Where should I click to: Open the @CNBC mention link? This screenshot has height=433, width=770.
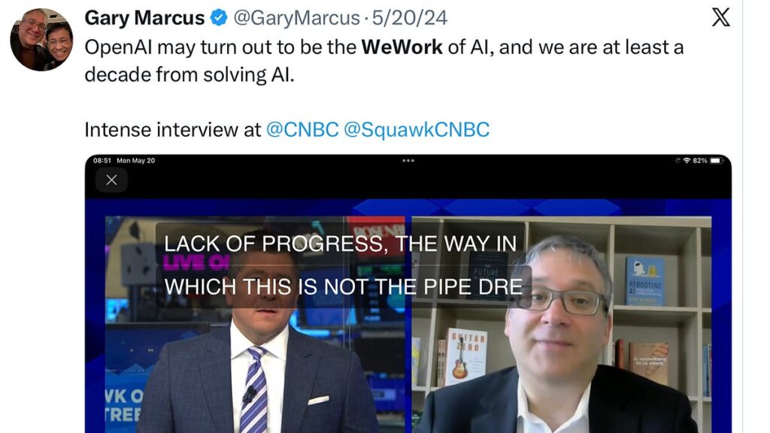pyautogui.click(x=302, y=129)
